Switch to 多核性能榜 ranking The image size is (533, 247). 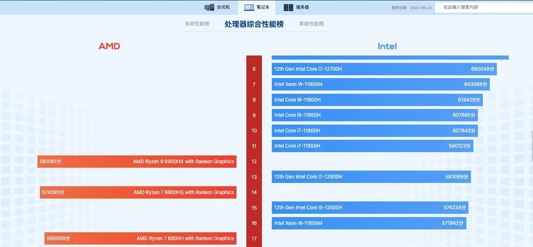coord(197,24)
